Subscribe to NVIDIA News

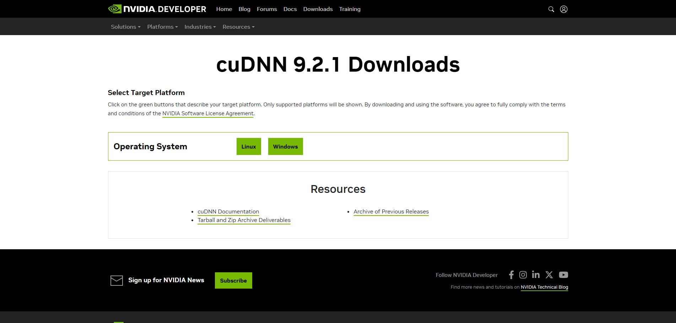coord(233,280)
